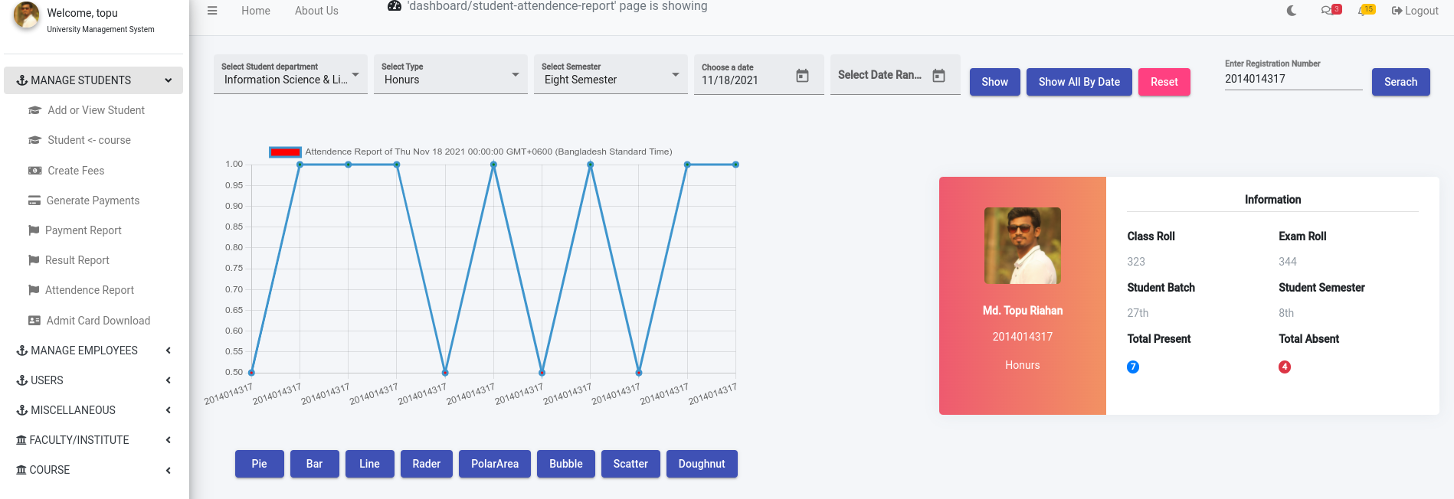Click the Serach button
Image resolution: width=1454 pixels, height=499 pixels.
coord(1401,82)
